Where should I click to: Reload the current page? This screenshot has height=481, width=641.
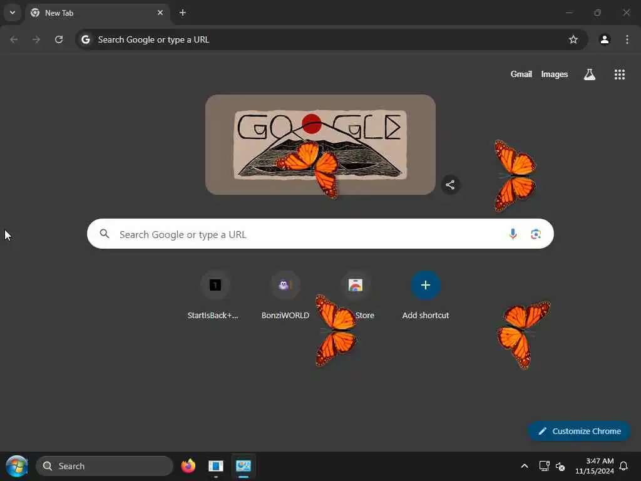tap(59, 39)
